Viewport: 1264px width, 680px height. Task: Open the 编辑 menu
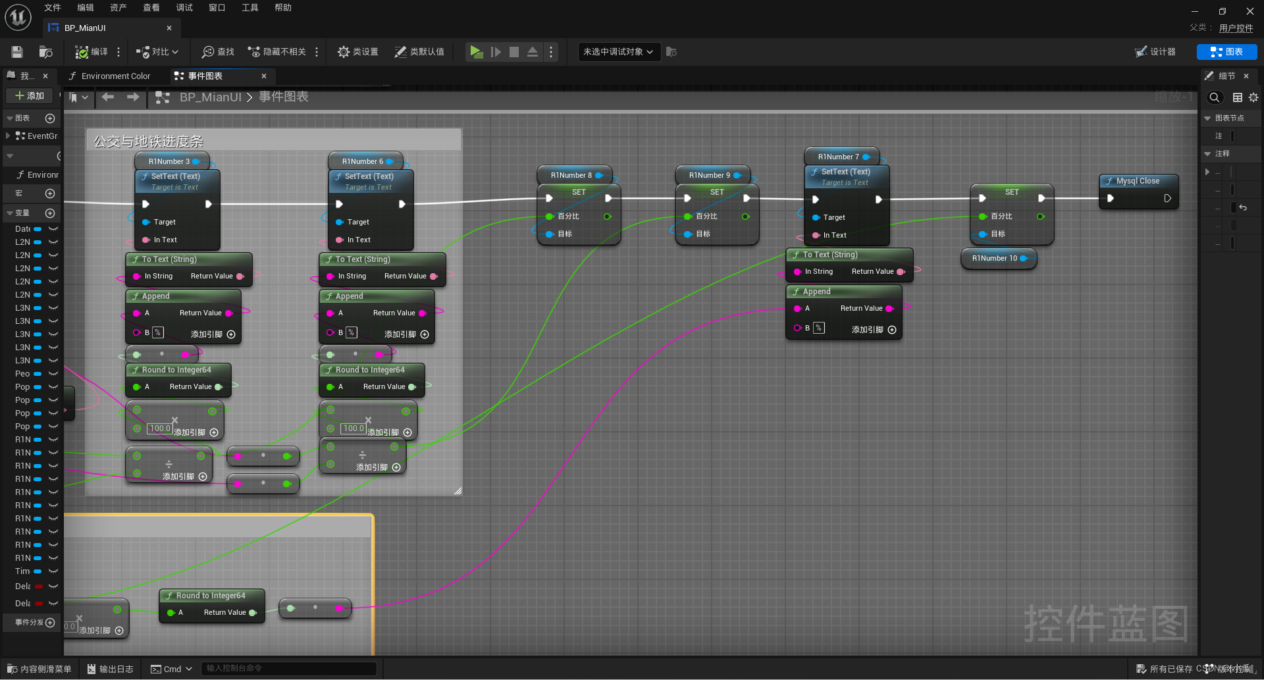[86, 8]
